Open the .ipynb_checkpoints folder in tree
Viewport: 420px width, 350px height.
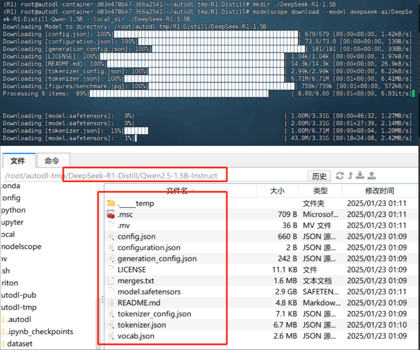pyautogui.click(x=40, y=331)
